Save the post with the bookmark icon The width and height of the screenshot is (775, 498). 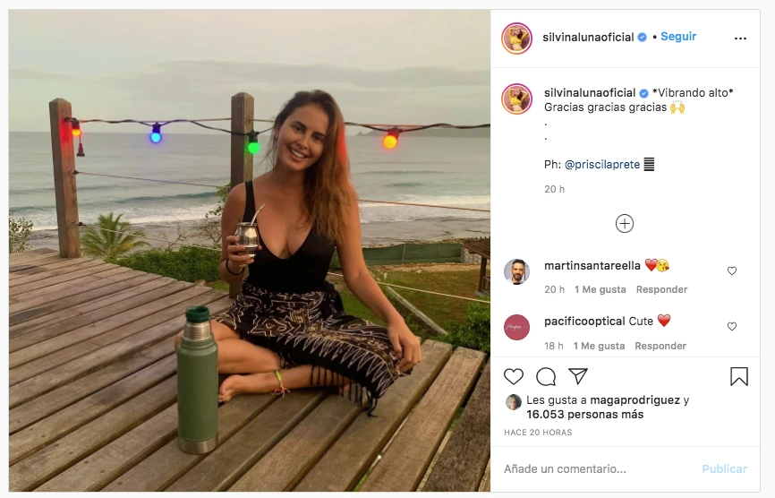click(x=739, y=376)
